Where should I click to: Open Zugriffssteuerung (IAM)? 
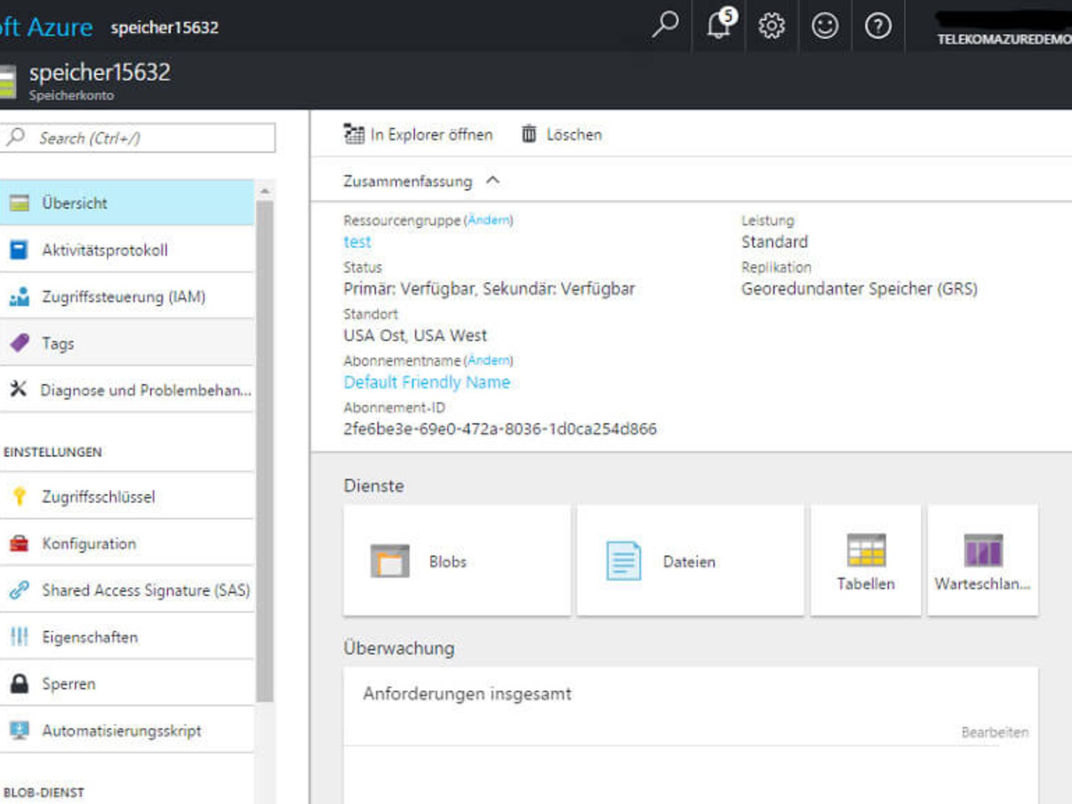pos(124,296)
